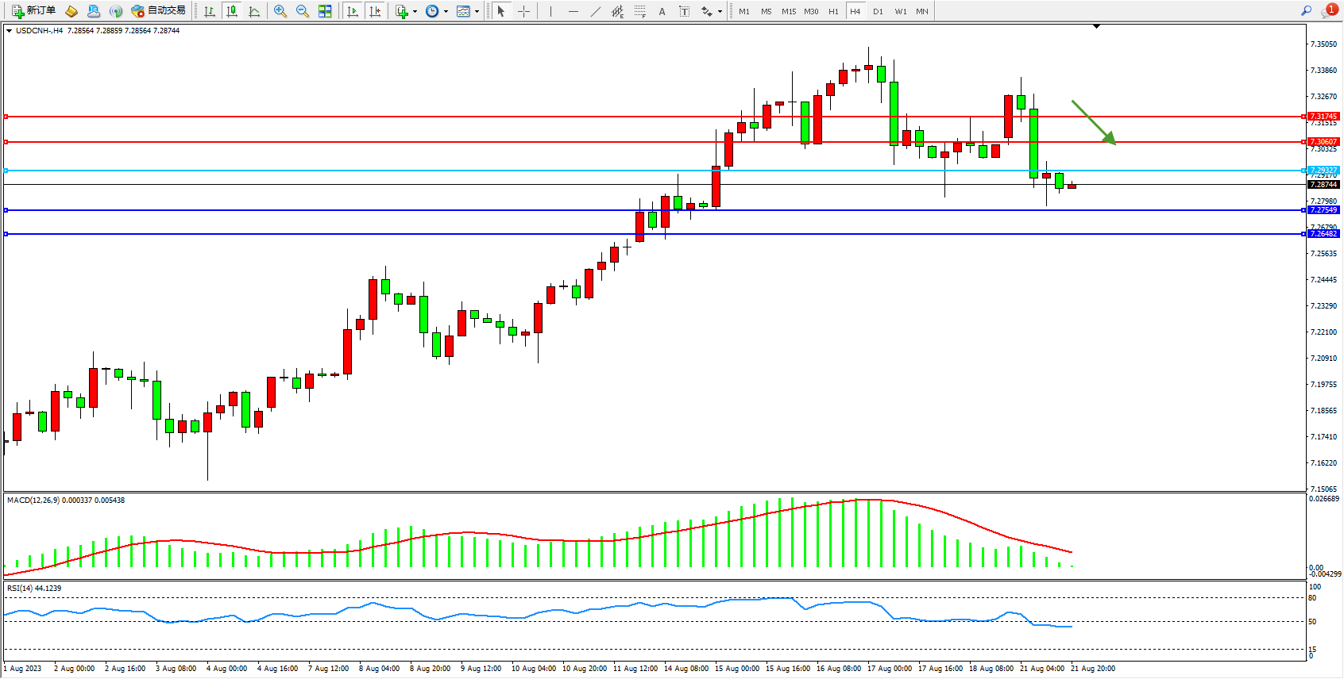Open the periodicity clock dropdown arrow

click(446, 12)
